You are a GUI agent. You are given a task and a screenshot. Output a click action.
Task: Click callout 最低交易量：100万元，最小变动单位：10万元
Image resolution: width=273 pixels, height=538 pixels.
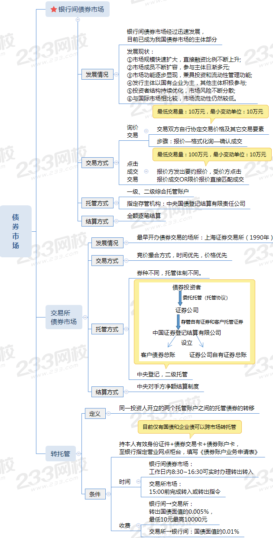coord(212,154)
